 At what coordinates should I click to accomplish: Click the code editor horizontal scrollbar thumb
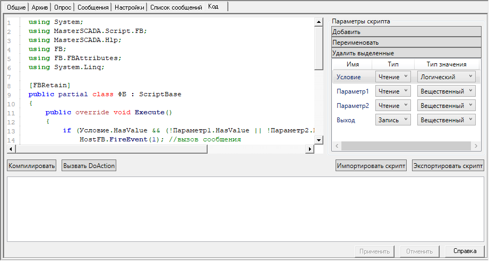[x=111, y=149]
